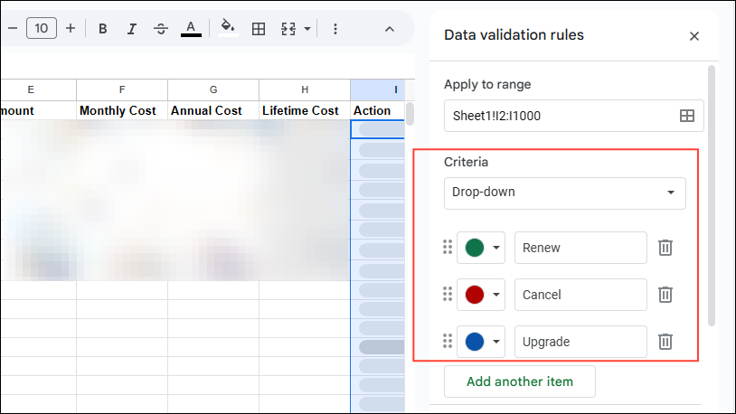Open the text color picker
Viewport: 736px width, 414px height.
pyautogui.click(x=191, y=29)
